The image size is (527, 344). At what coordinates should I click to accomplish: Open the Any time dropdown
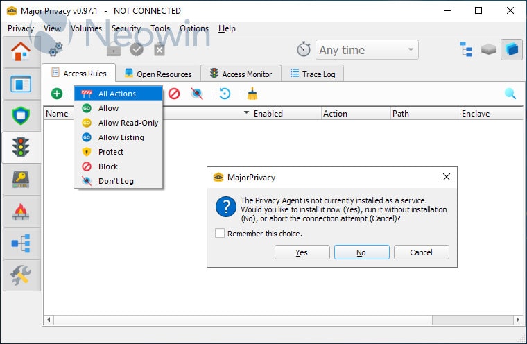pos(367,50)
